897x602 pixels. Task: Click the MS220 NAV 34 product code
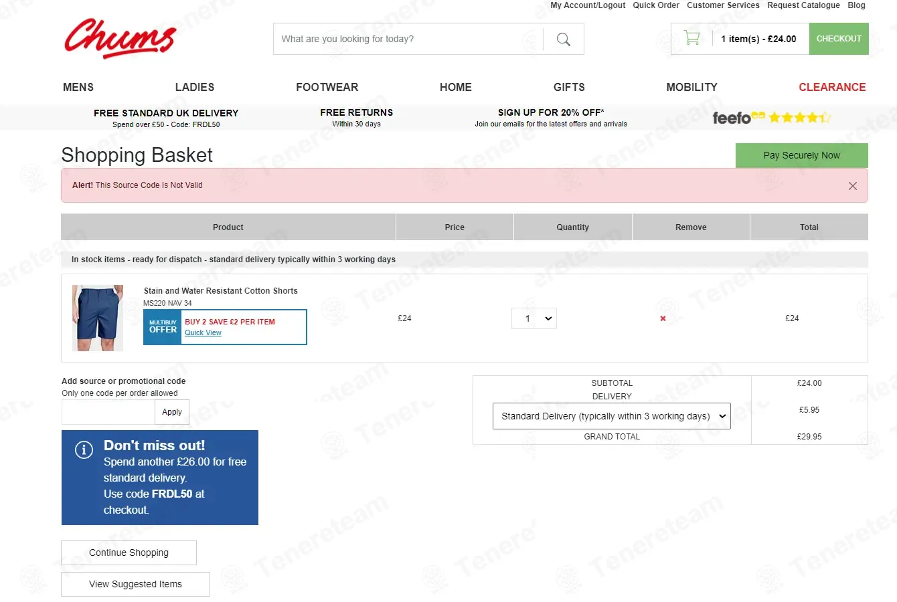(167, 303)
